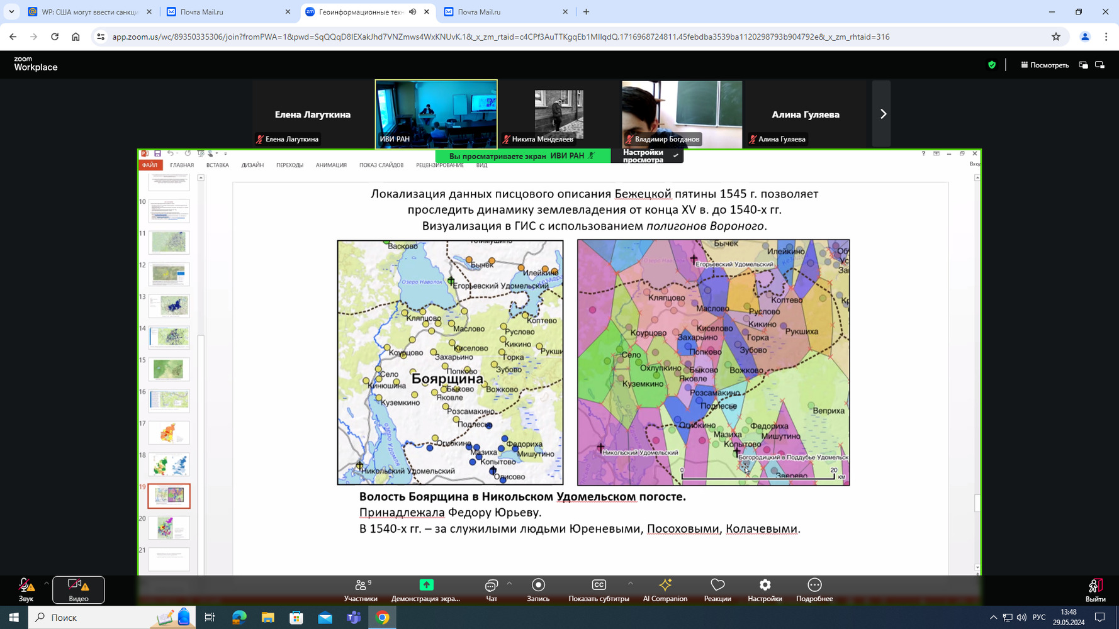This screenshot has width=1119, height=629.
Task: Expand the caret next to Показать субтитры
Action: point(630,583)
